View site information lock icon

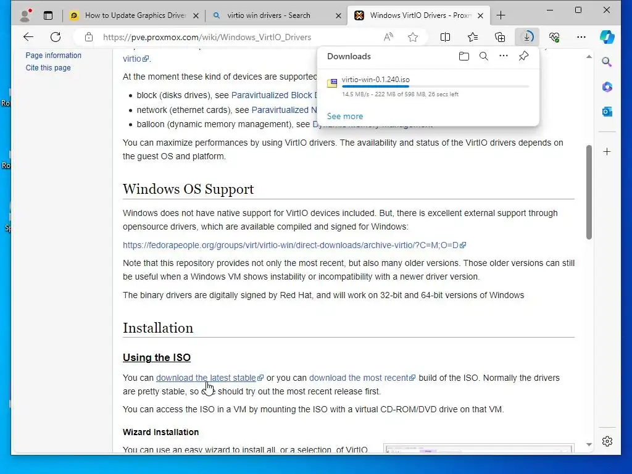(x=89, y=37)
